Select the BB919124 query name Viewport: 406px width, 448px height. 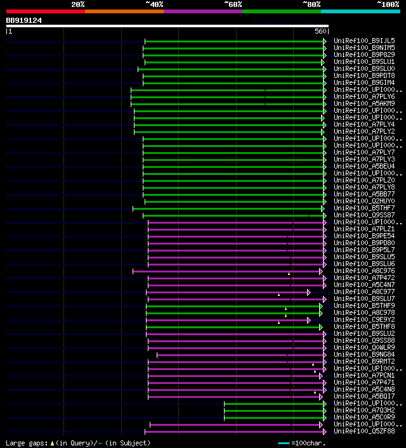pyautogui.click(x=23, y=20)
